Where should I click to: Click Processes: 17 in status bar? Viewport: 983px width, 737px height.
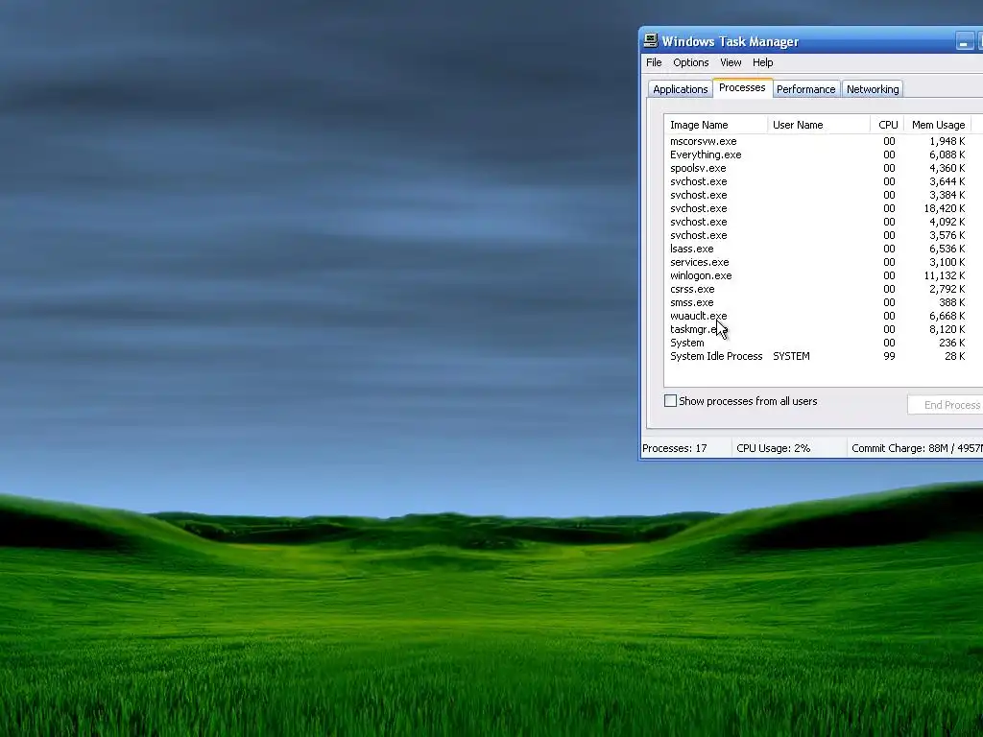675,449
